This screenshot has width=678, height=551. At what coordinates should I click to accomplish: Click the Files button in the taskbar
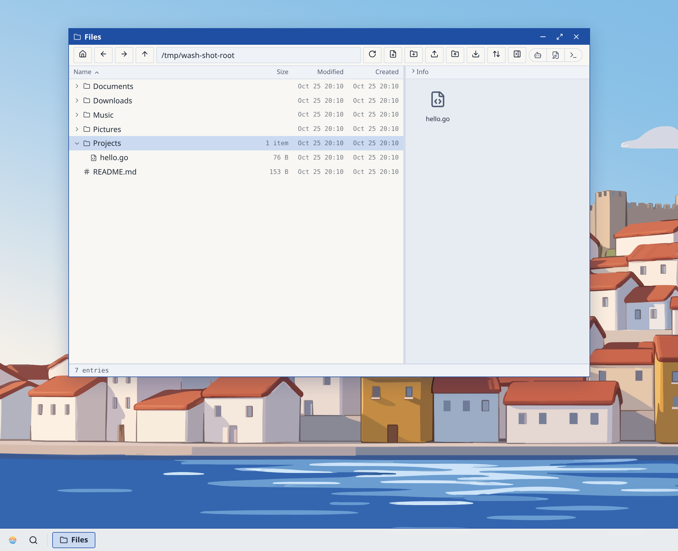click(74, 540)
